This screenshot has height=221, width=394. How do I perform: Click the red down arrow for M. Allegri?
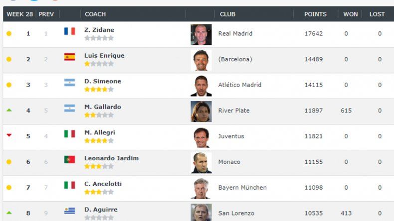click(x=8, y=136)
